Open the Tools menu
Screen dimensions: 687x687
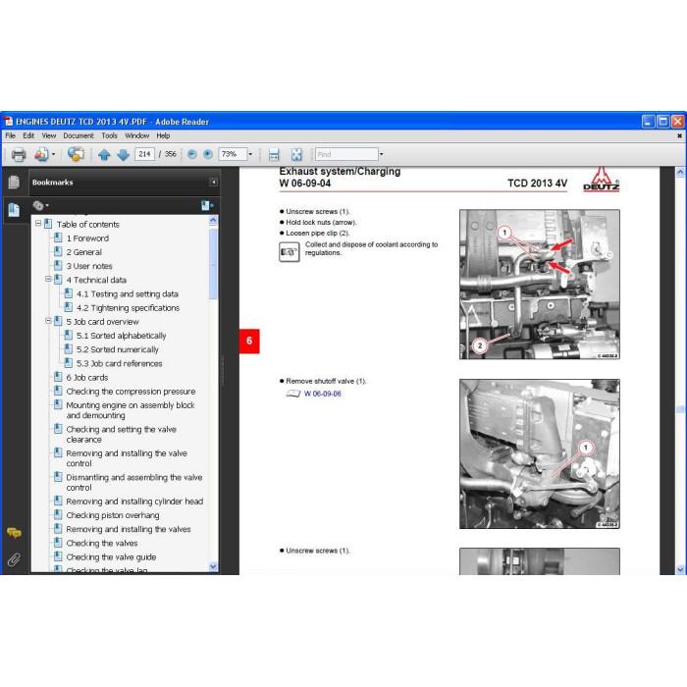(x=110, y=135)
